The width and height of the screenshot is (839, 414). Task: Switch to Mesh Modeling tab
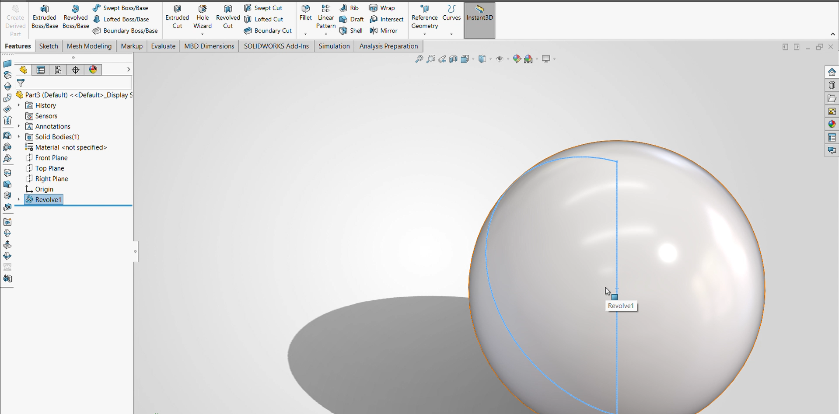point(89,46)
